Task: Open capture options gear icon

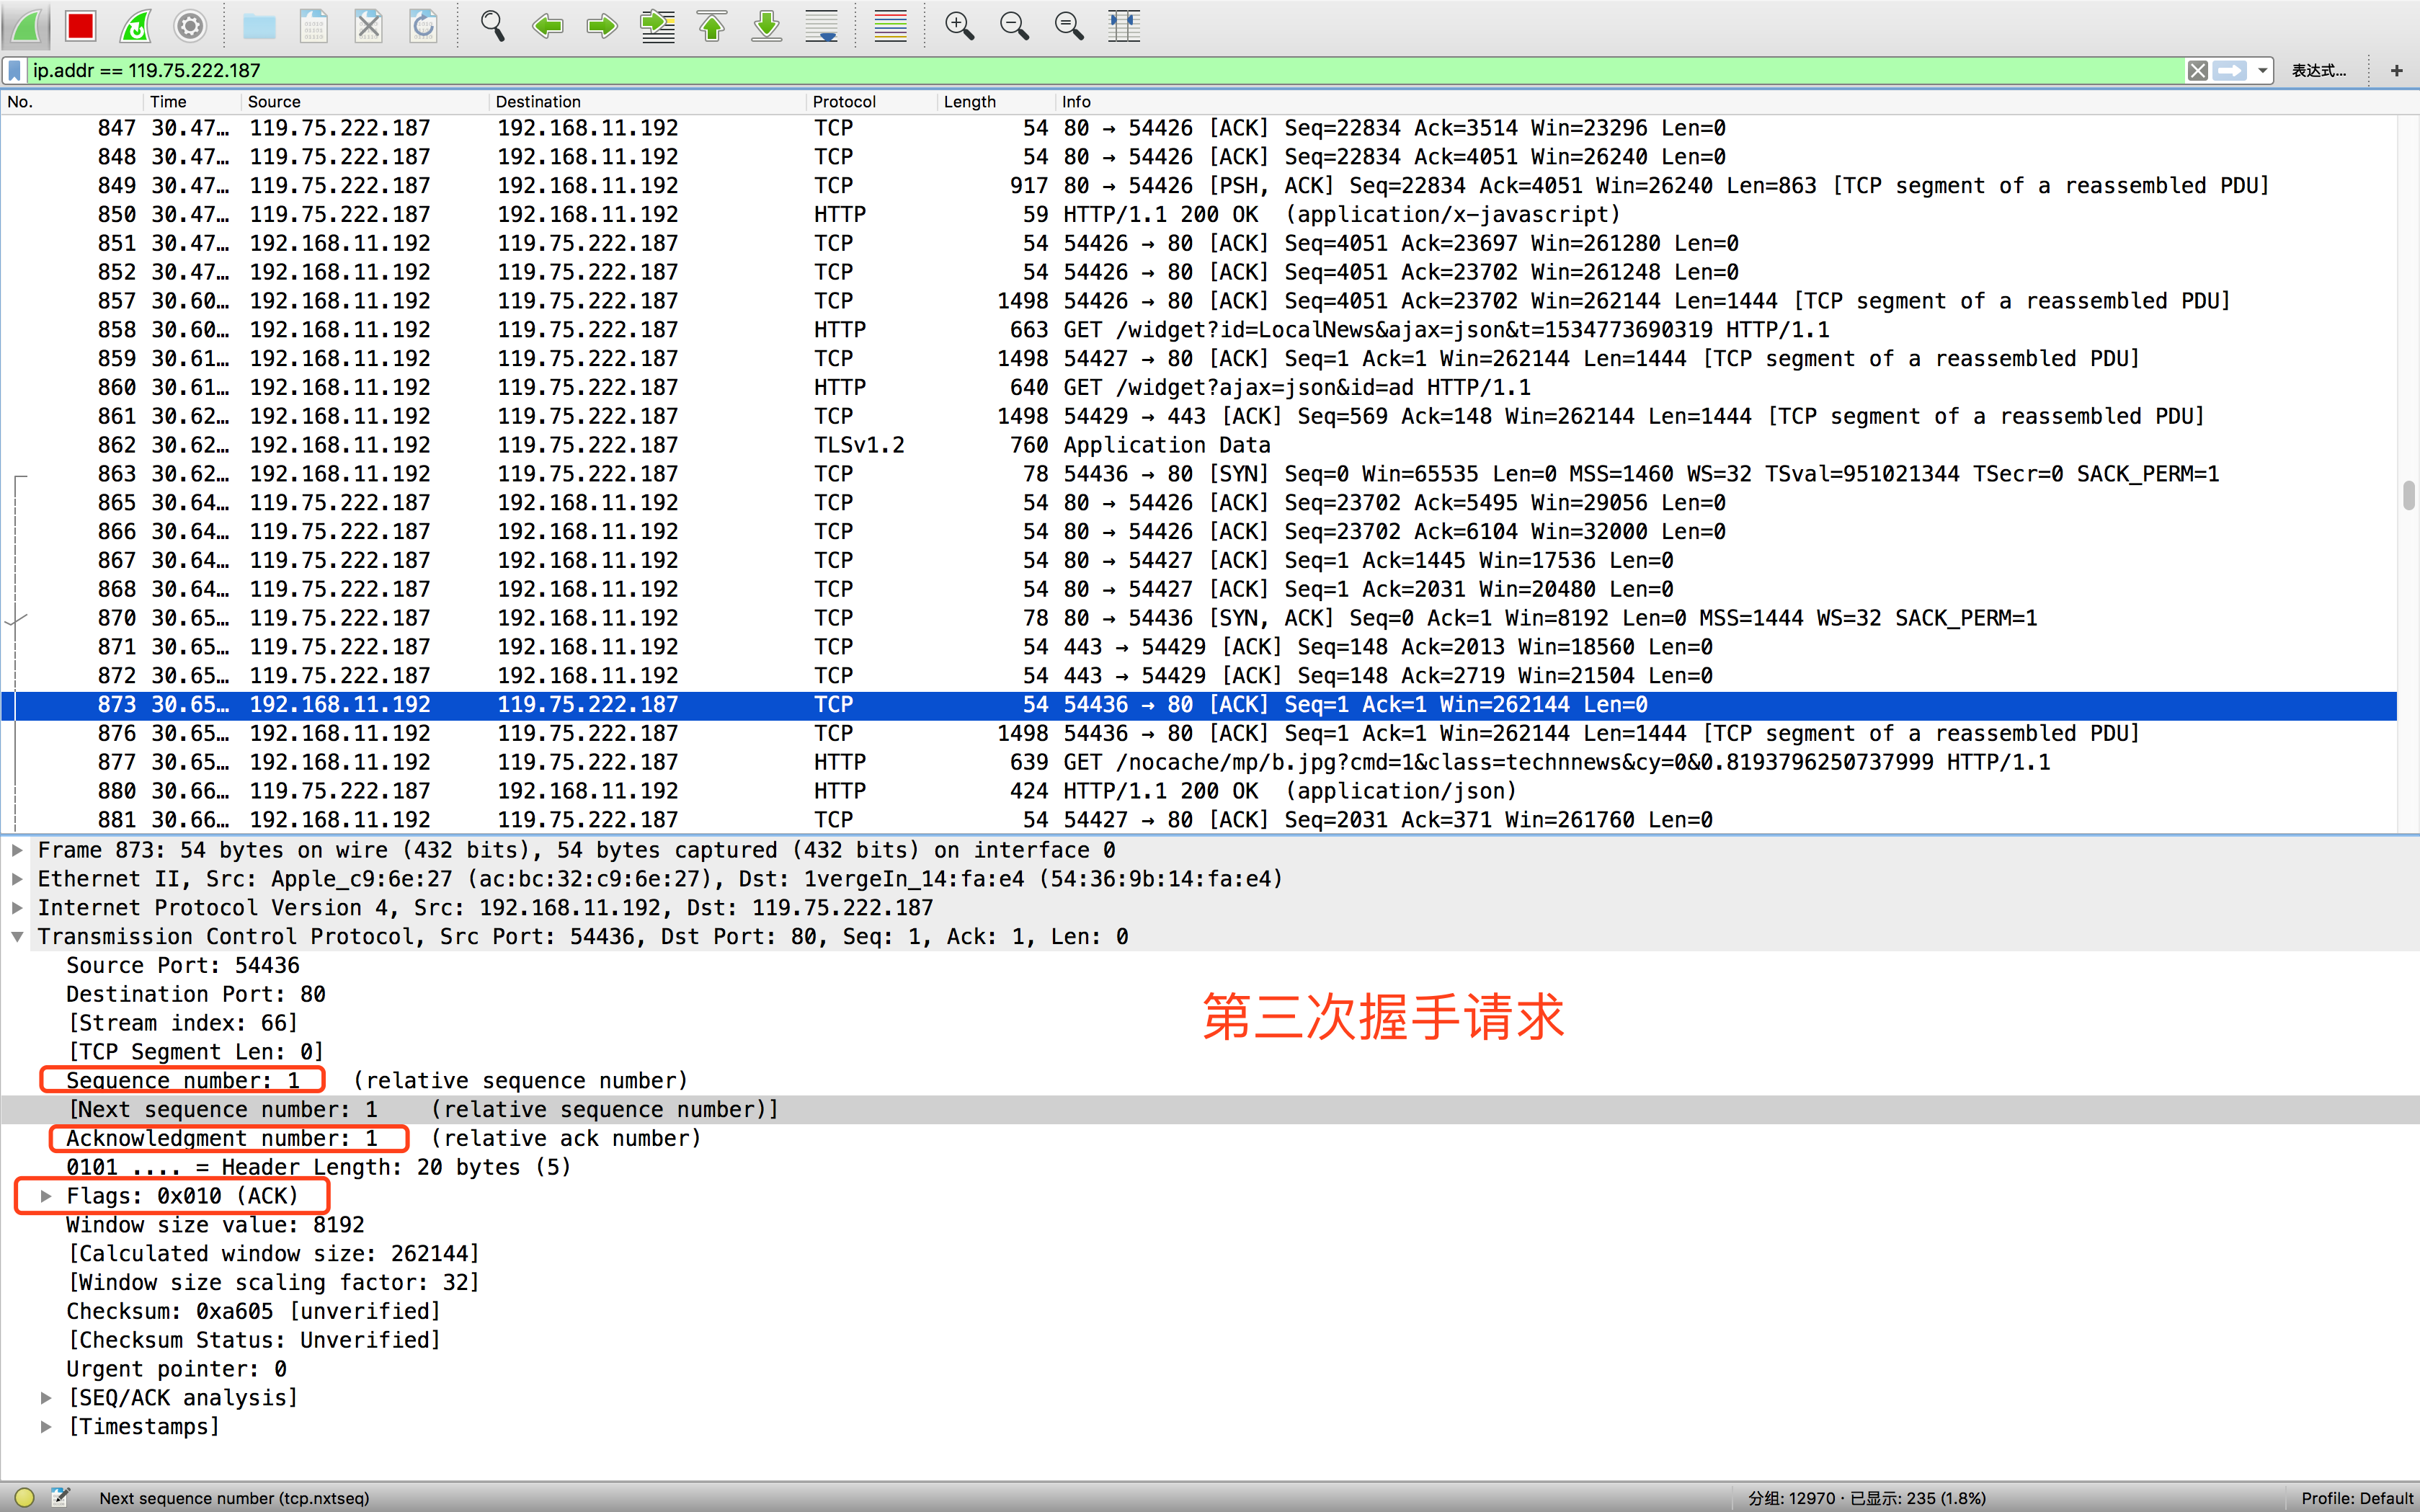Action: 190,26
